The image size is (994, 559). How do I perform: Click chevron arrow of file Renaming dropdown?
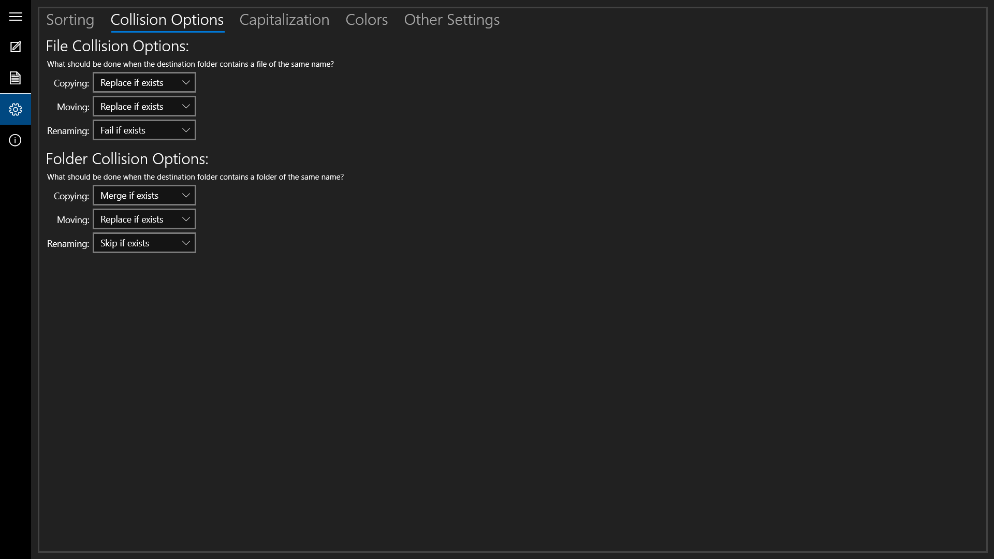pyautogui.click(x=186, y=130)
